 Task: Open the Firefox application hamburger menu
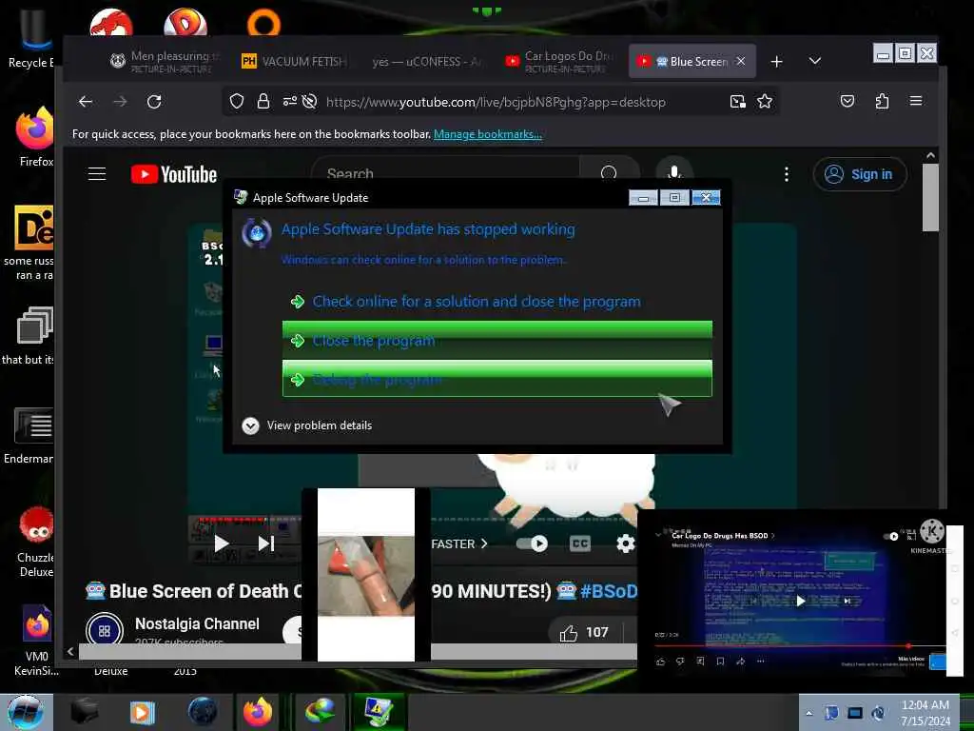pos(916,101)
